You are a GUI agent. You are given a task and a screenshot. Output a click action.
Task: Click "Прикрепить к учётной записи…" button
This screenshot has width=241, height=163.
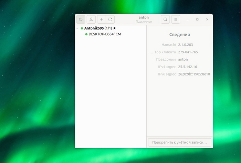[x=179, y=142]
